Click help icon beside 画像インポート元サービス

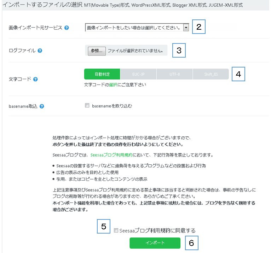[67, 28]
